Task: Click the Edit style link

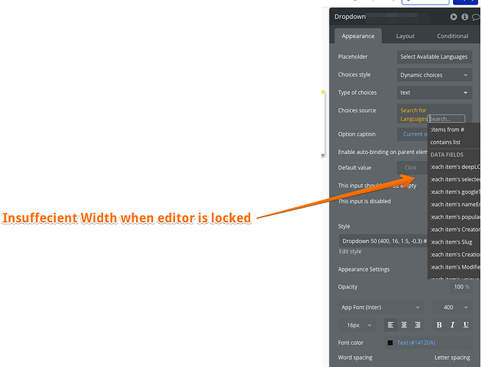Action: tap(350, 251)
